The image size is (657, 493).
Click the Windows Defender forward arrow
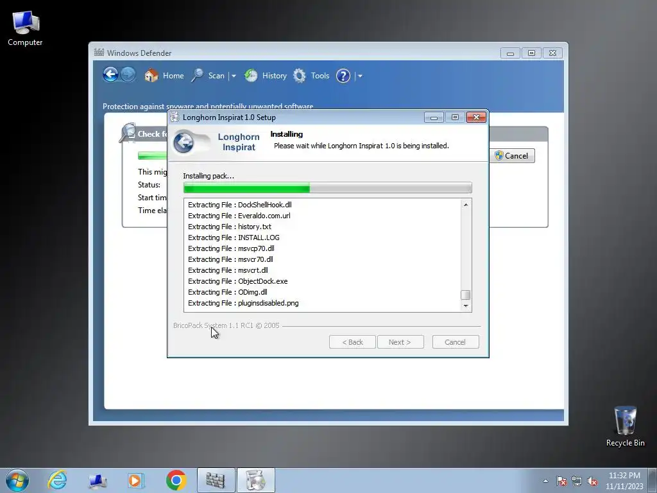coord(128,75)
